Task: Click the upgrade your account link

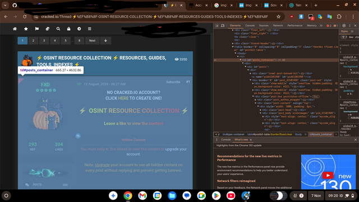Action: (157, 151)
